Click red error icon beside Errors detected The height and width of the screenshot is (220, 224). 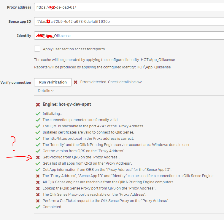coord(76,82)
